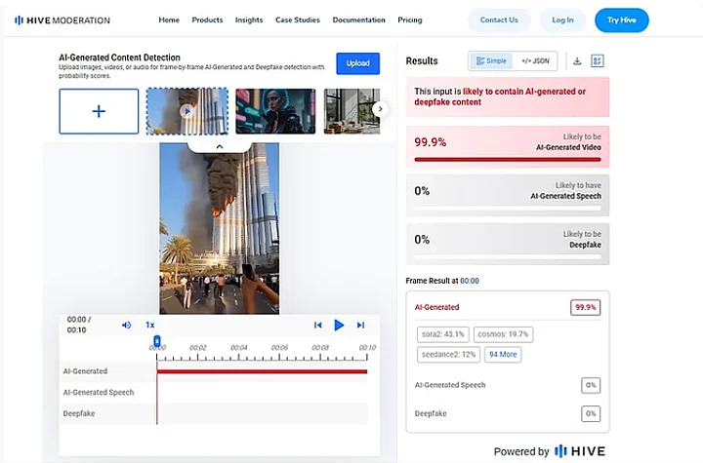703x463 pixels.
Task: Skip to previous frame button
Action: (317, 325)
